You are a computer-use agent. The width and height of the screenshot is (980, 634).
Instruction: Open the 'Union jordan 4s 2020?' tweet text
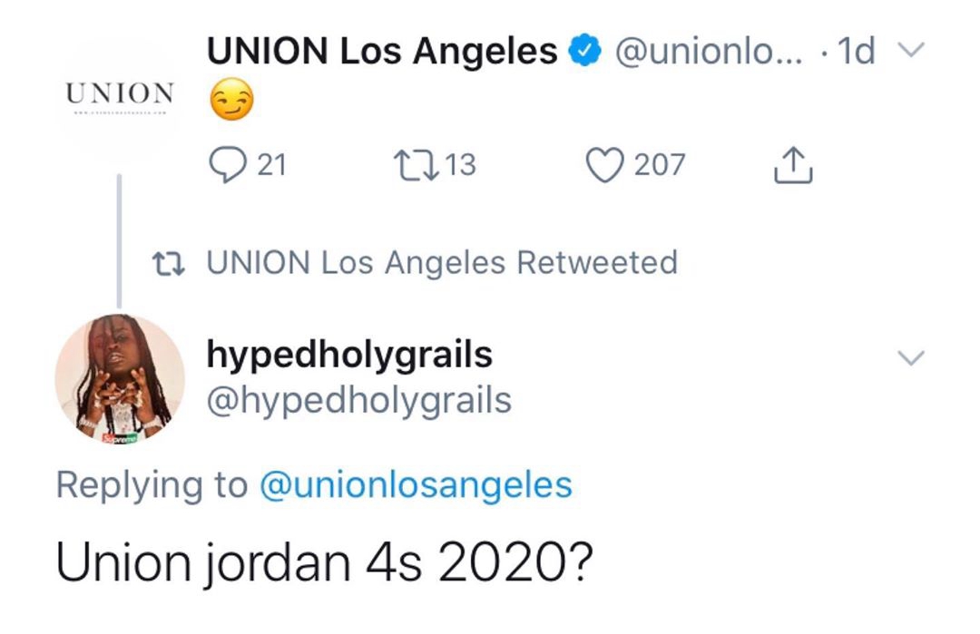pos(324,563)
